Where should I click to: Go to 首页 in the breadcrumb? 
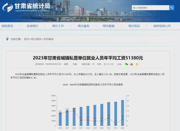[26, 39]
